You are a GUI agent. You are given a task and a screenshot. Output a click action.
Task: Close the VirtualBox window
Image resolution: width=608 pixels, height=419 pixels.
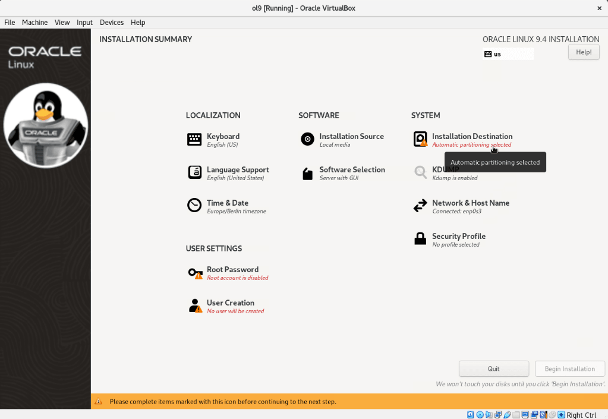[x=599, y=8]
